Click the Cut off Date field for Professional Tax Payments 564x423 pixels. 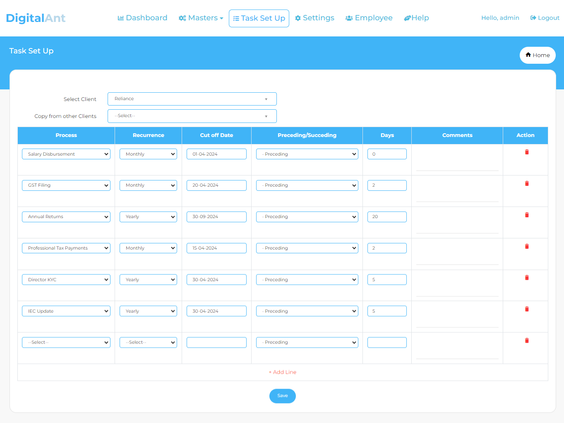coord(216,248)
